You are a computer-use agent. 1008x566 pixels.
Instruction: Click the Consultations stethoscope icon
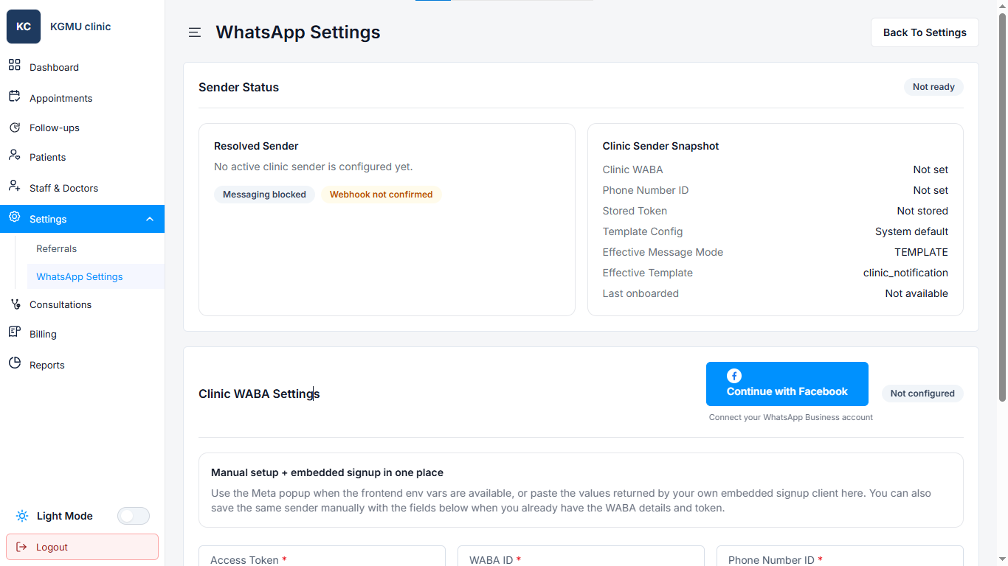click(14, 304)
